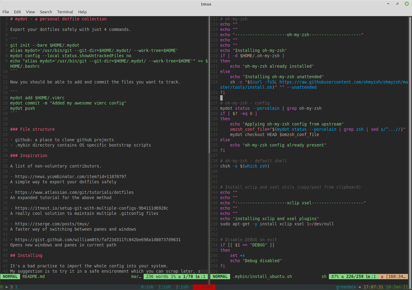Viewport: 412px width, 290px height.
Task: Open the Search menu
Action: 46,12
